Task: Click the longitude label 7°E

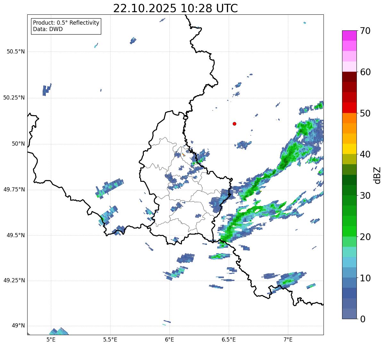Action: click(x=288, y=339)
